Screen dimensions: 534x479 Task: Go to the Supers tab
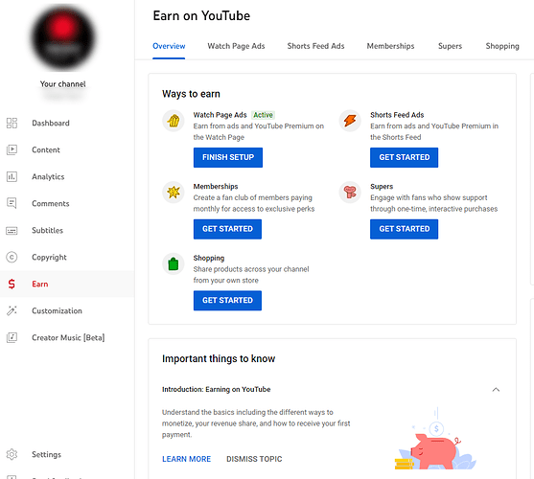click(x=450, y=46)
